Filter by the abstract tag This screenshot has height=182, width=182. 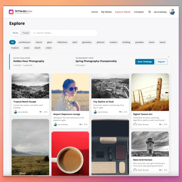pyautogui.click(x=101, y=42)
